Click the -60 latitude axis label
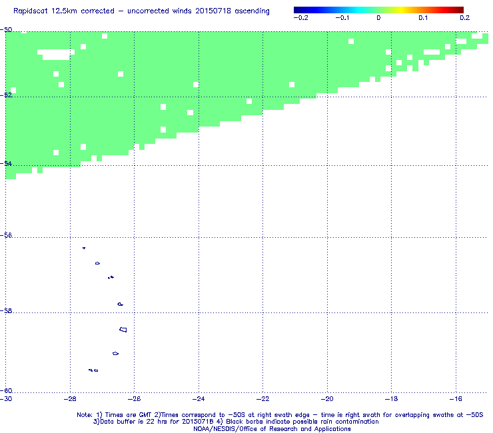The image size is (493, 433). 6,391
